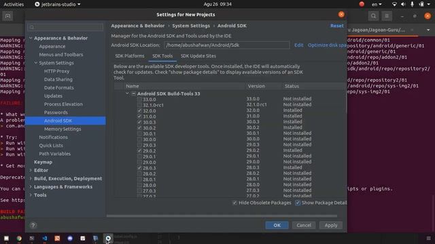Click the OK button
This screenshot has width=435, height=244.
point(277,225)
